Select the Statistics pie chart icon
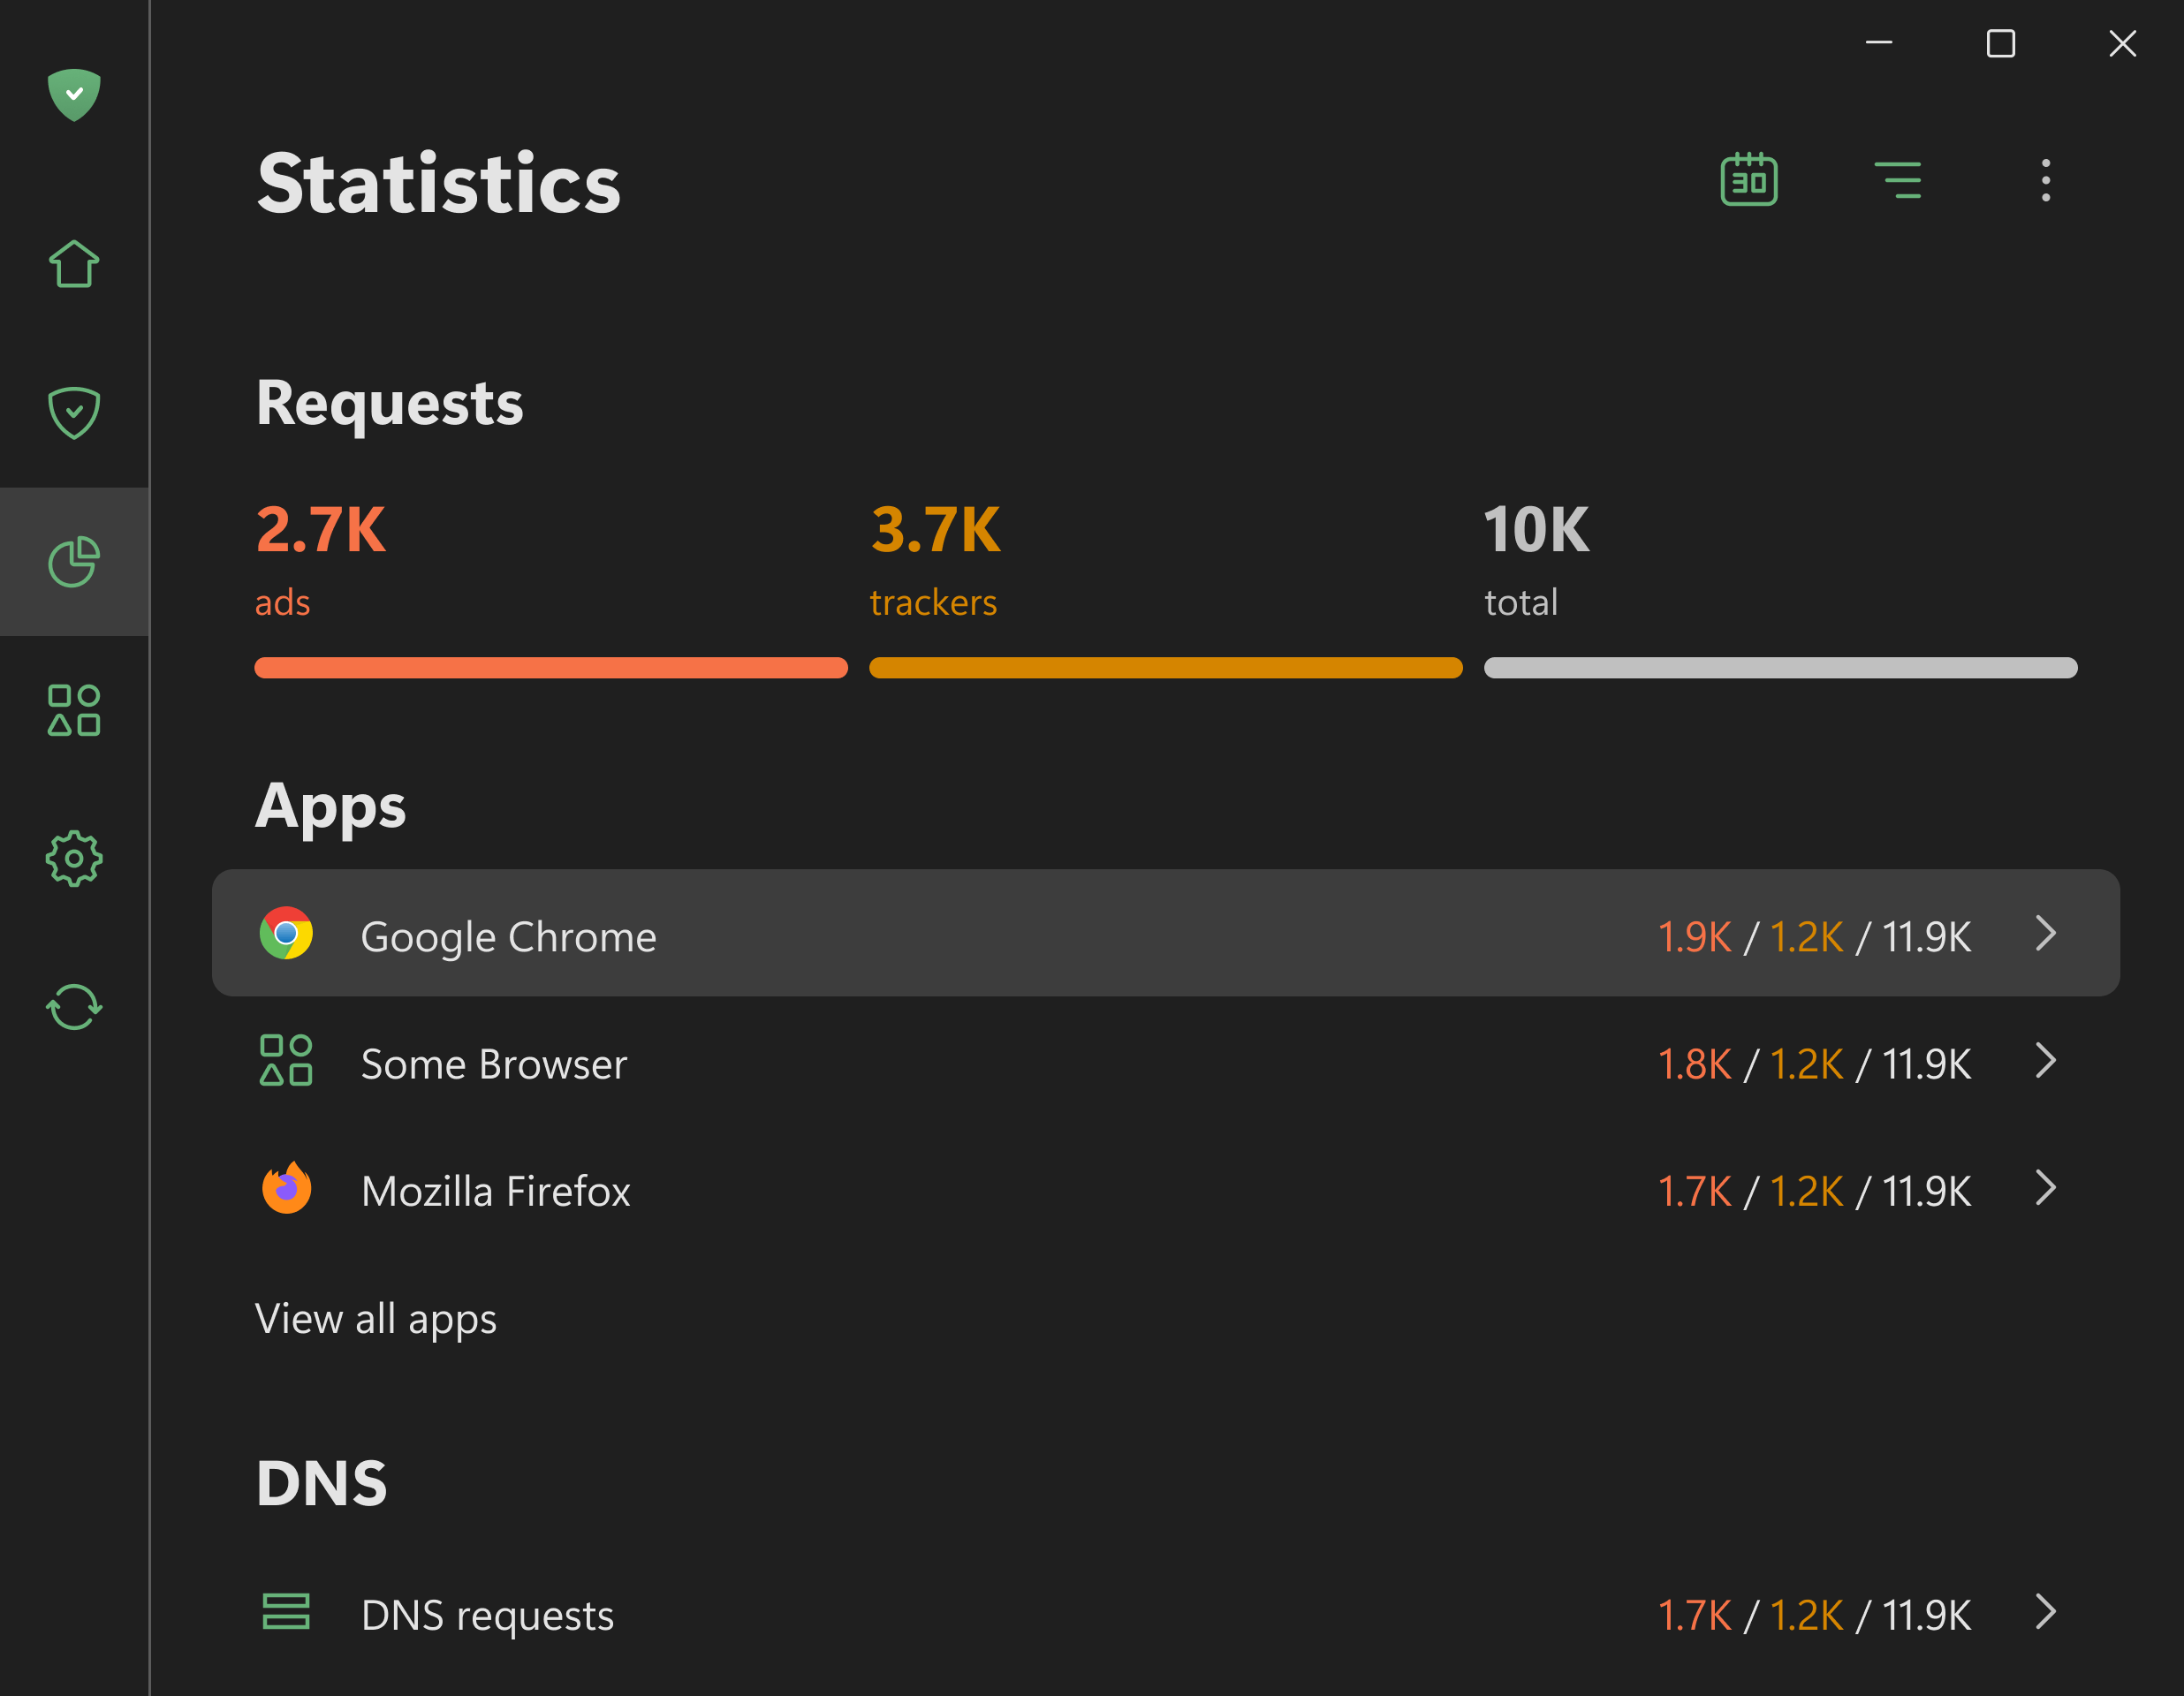Image resolution: width=2184 pixels, height=1696 pixels. tap(74, 561)
